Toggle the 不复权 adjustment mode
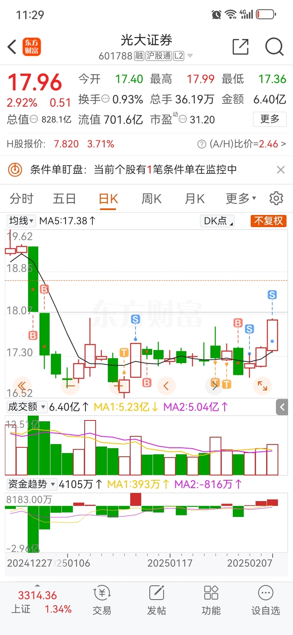 pyautogui.click(x=269, y=221)
